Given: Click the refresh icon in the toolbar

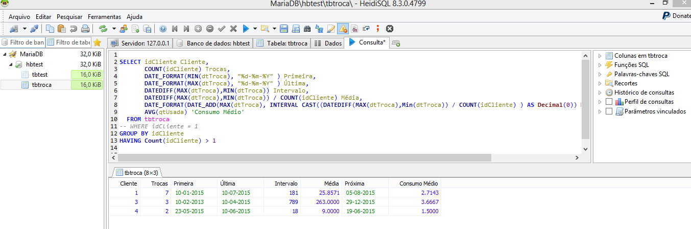Looking at the screenshot, I should pyautogui.click(x=104, y=29).
